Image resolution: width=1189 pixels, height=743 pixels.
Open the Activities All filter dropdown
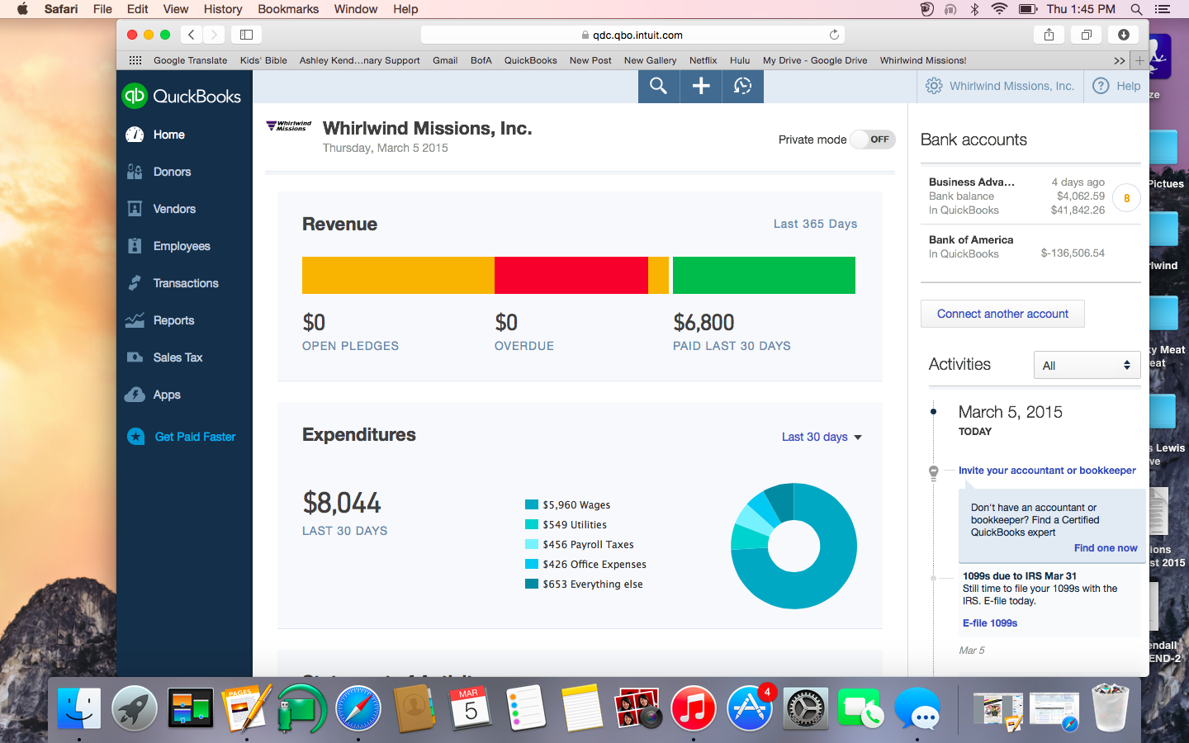tap(1087, 365)
